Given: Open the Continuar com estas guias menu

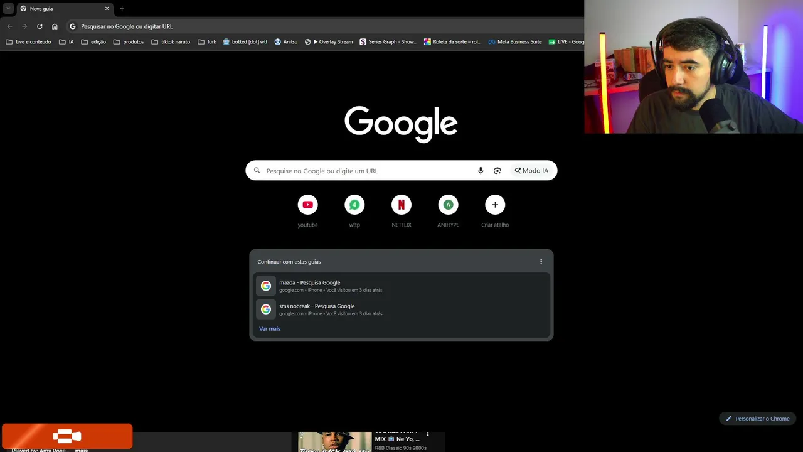Looking at the screenshot, I should pyautogui.click(x=541, y=262).
